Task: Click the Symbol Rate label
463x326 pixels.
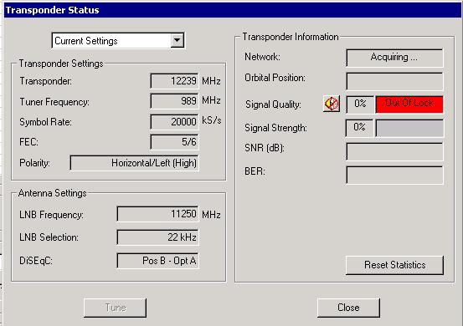Action: [45, 122]
